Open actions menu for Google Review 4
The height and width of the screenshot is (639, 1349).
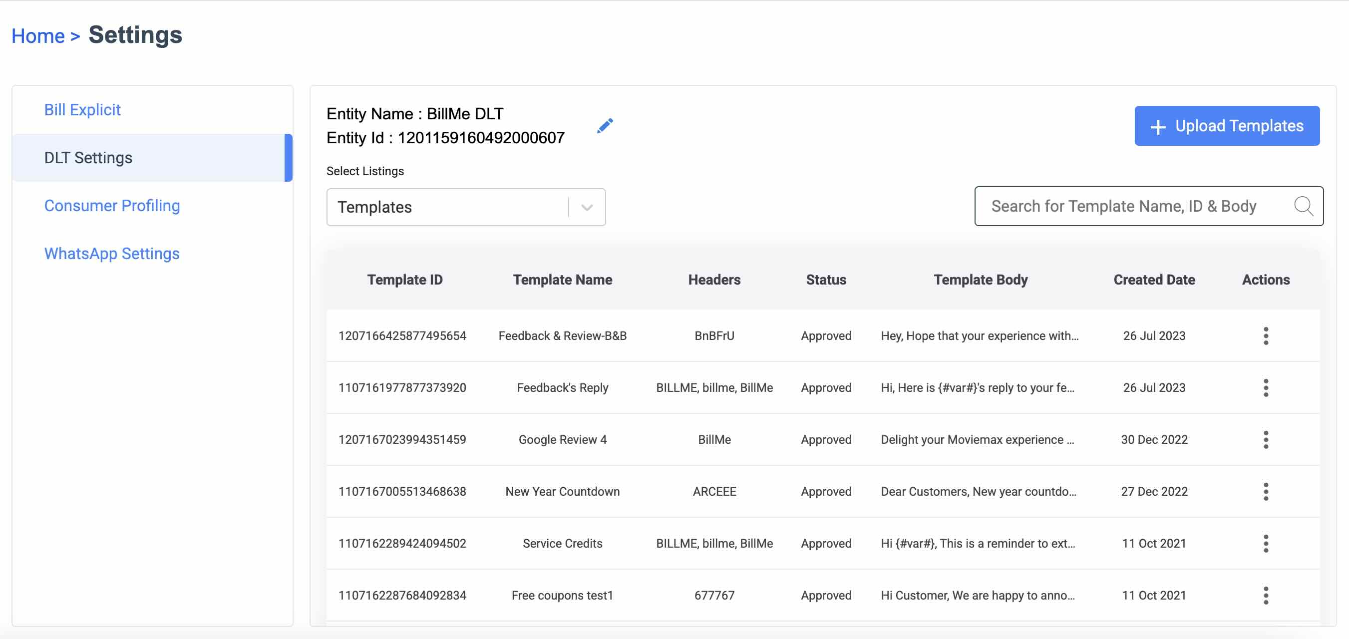[x=1266, y=439]
